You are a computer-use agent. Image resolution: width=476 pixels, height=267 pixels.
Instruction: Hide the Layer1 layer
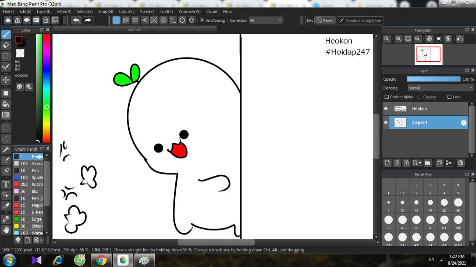(386, 122)
